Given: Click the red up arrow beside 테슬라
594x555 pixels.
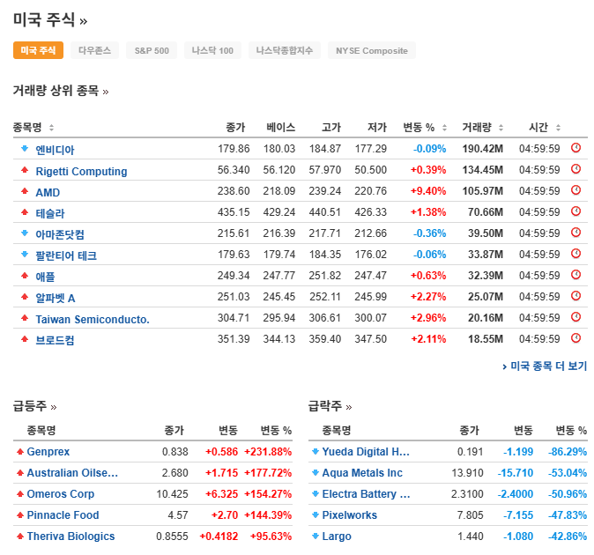Looking at the screenshot, I should [x=25, y=212].
